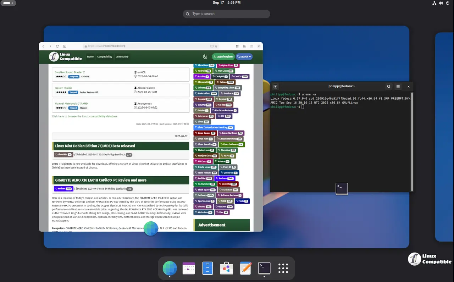Viewport: 454px width, 282px height.
Task: Bookmark the page with the star icon
Action: [x=216, y=46]
